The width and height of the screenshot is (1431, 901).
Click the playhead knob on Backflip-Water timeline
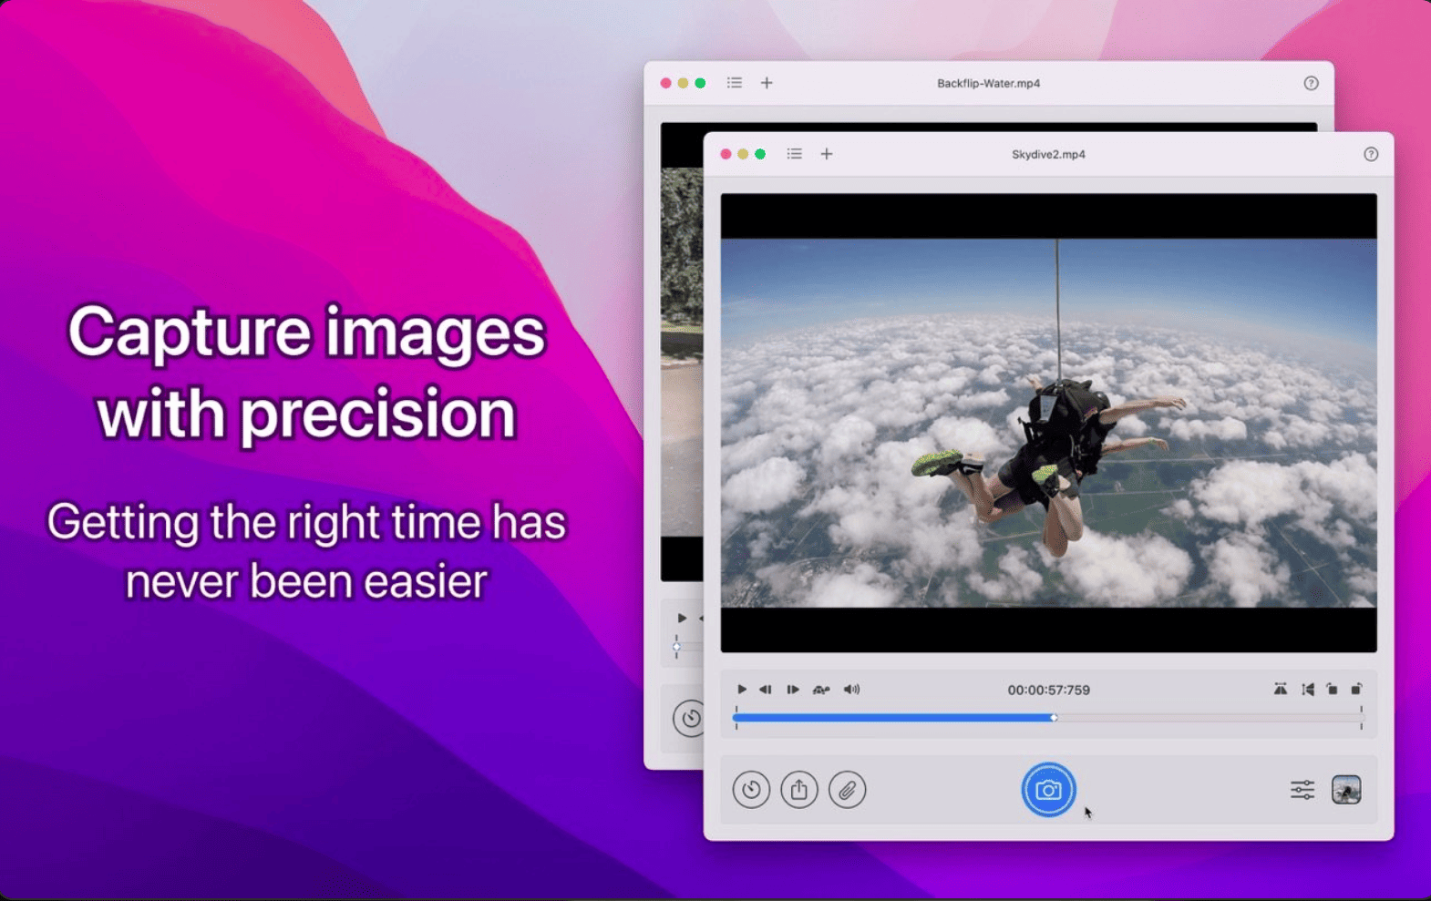tap(676, 647)
